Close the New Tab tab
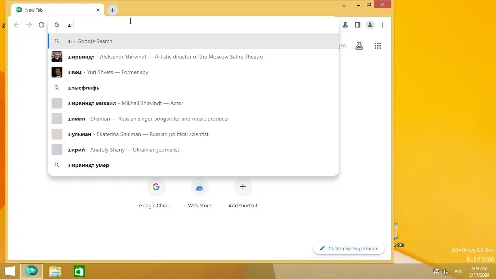496x279 pixels. (98, 10)
